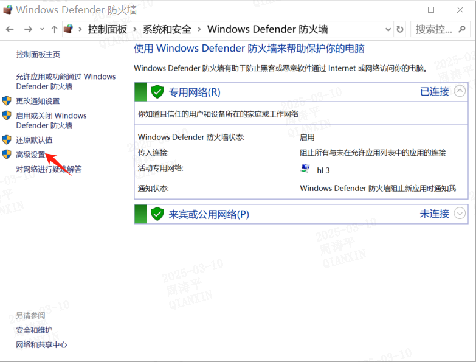Click 还原默认值 link

tap(34, 140)
